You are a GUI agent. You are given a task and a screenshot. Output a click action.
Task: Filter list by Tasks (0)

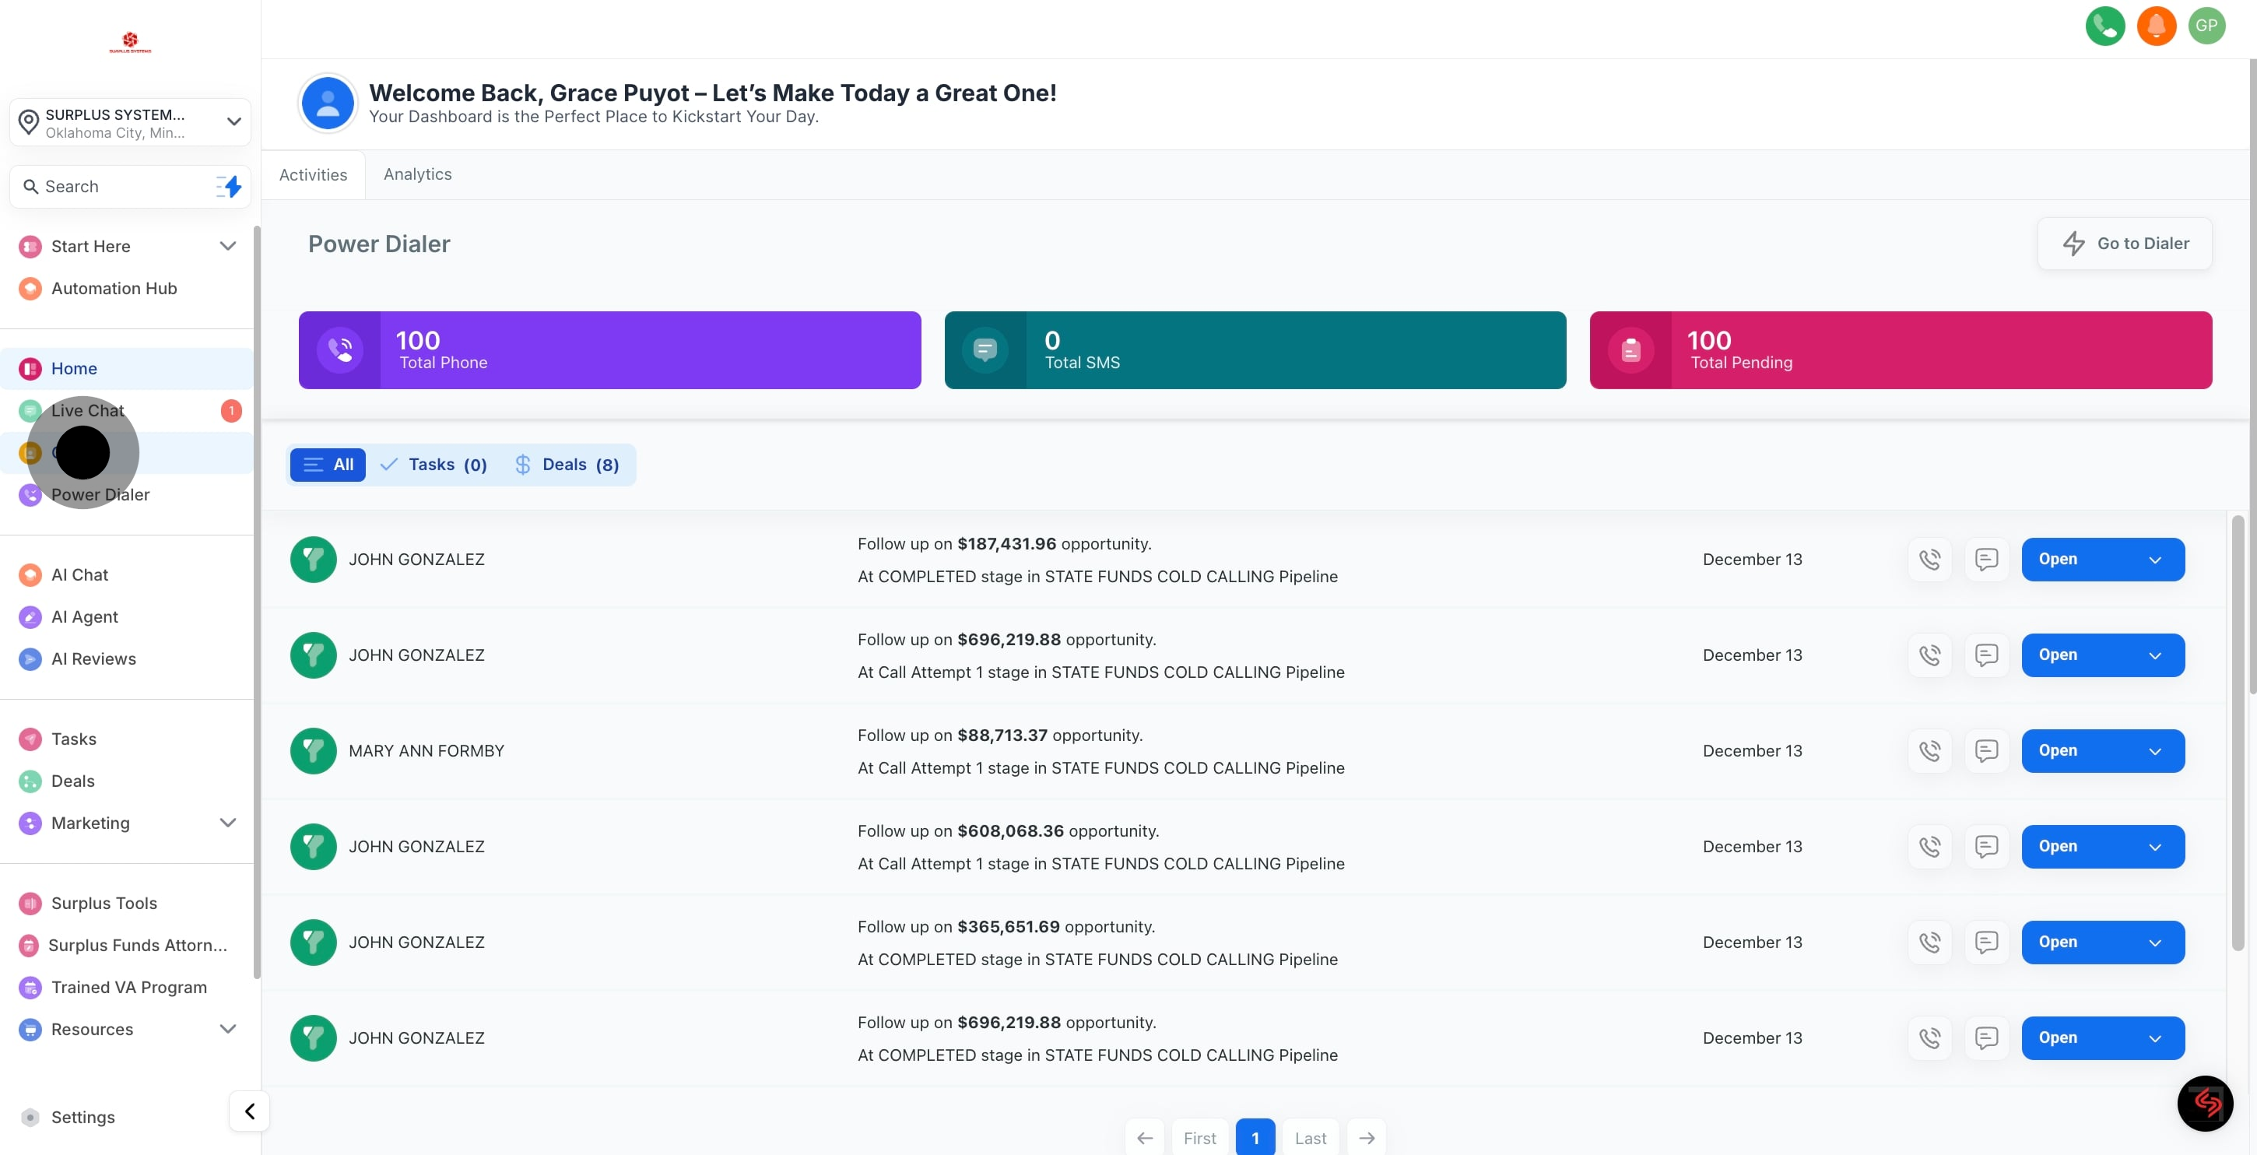tap(434, 465)
